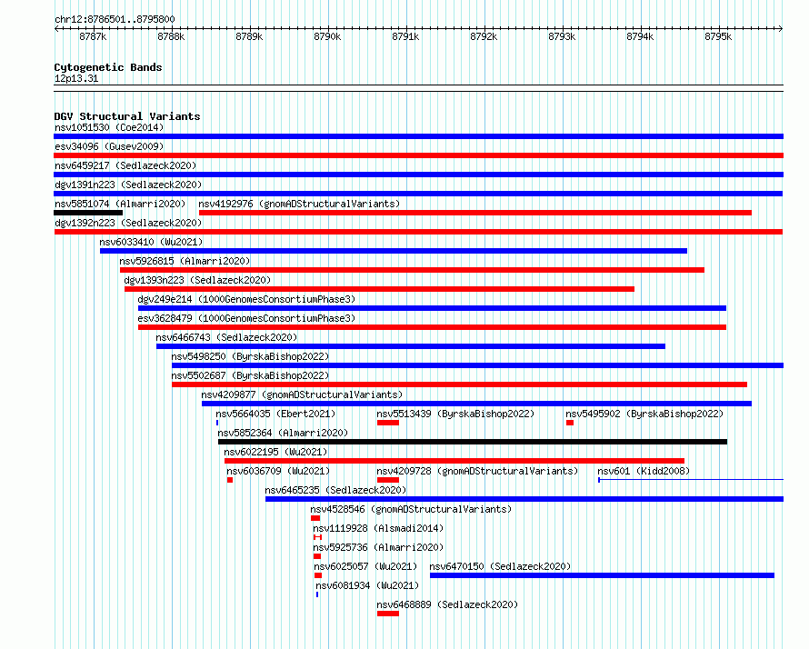The image size is (809, 649).
Task: Select the 12p13.31 band label
Action: click(76, 78)
